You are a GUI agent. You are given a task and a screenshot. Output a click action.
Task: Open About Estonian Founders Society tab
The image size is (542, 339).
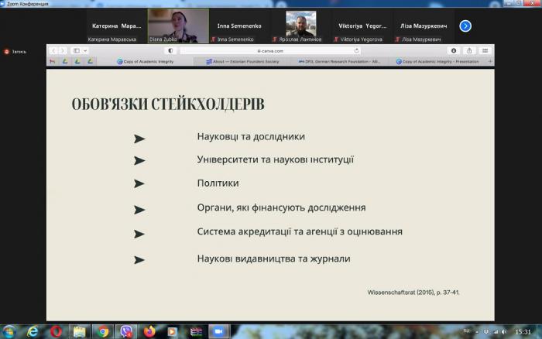(244, 61)
